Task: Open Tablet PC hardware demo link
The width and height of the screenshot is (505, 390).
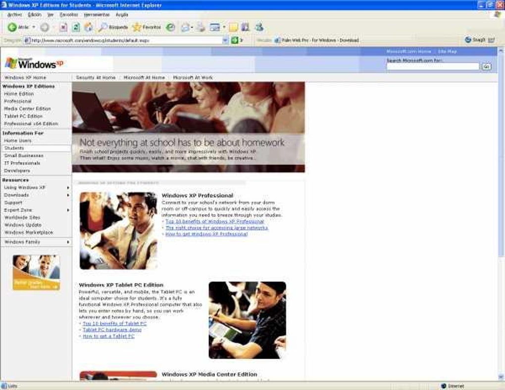Action: [112, 330]
